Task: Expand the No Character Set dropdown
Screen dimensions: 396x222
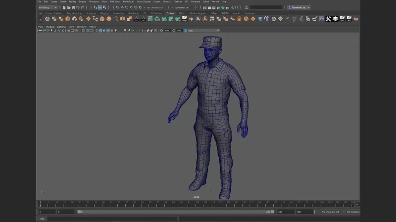Action: click(x=330, y=212)
